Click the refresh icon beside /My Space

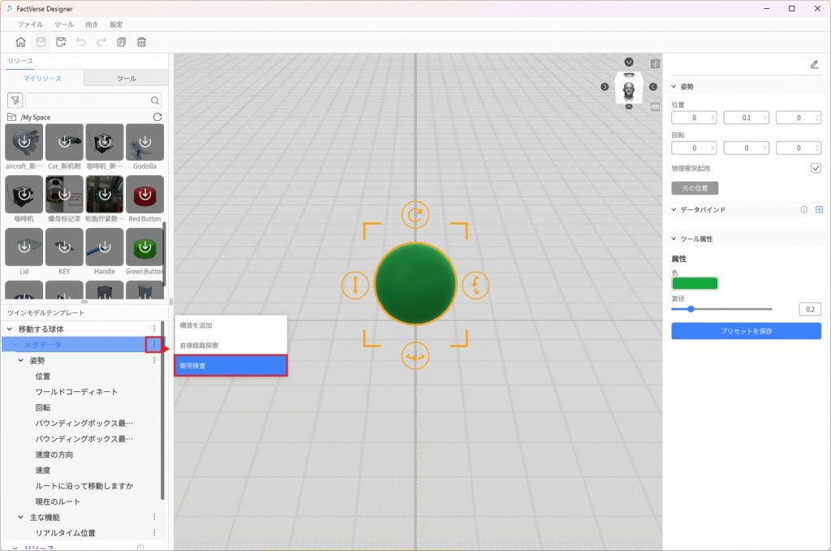pyautogui.click(x=157, y=117)
